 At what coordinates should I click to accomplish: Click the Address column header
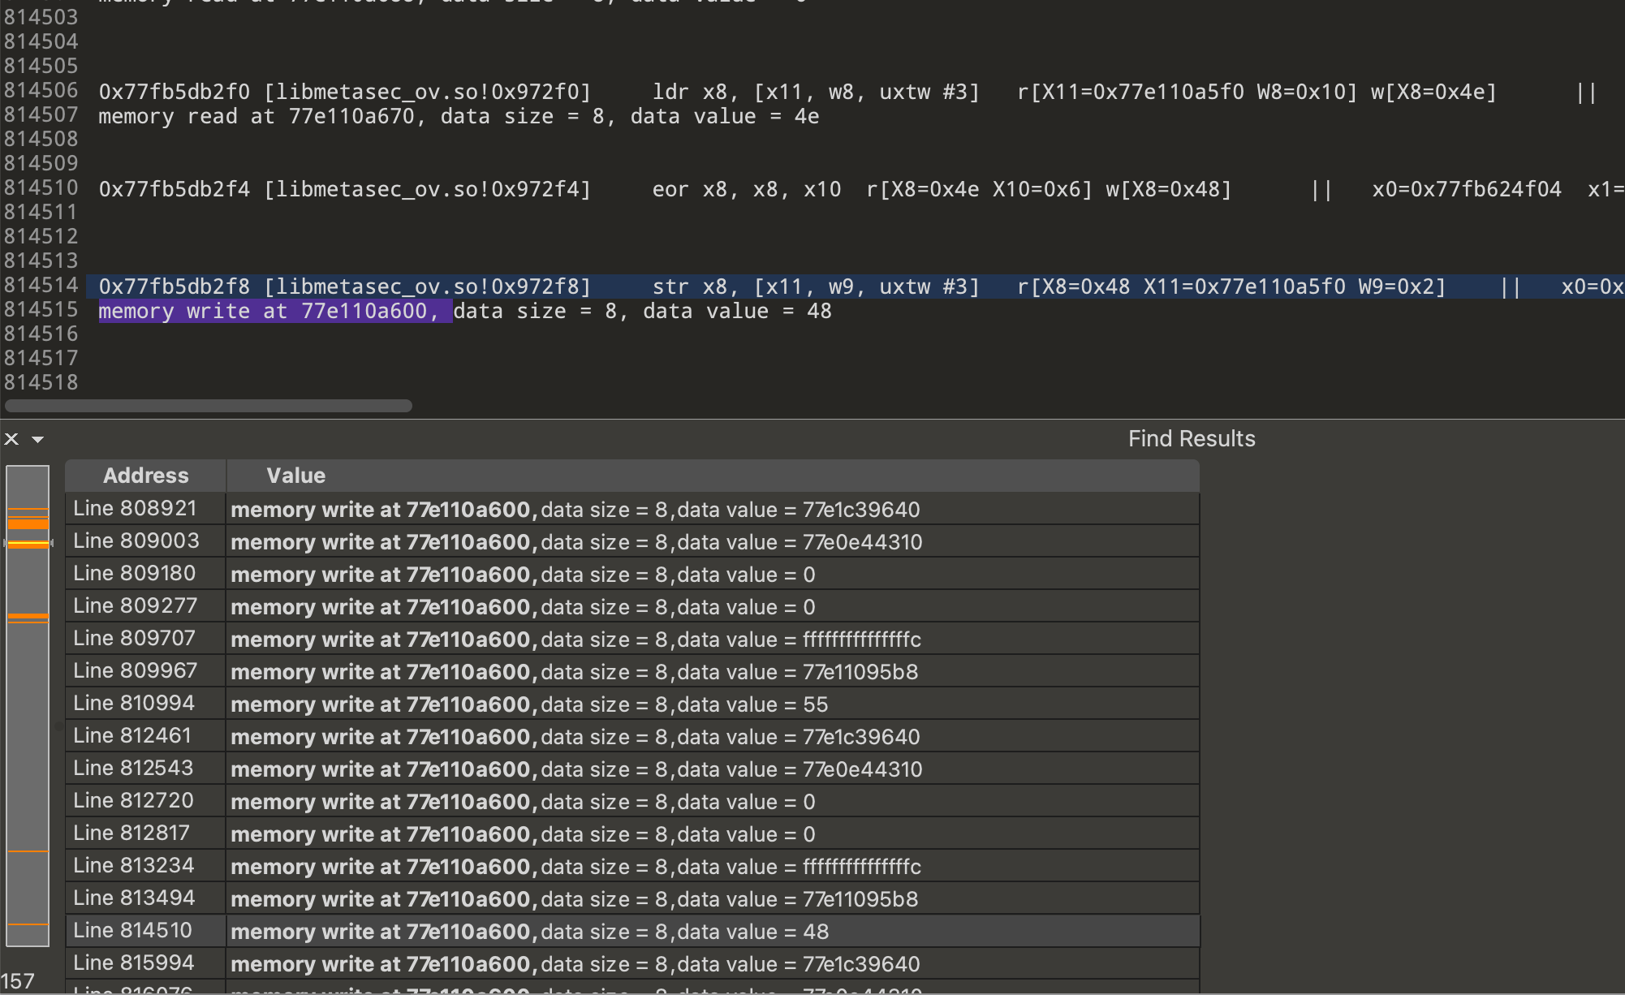pyautogui.click(x=145, y=476)
